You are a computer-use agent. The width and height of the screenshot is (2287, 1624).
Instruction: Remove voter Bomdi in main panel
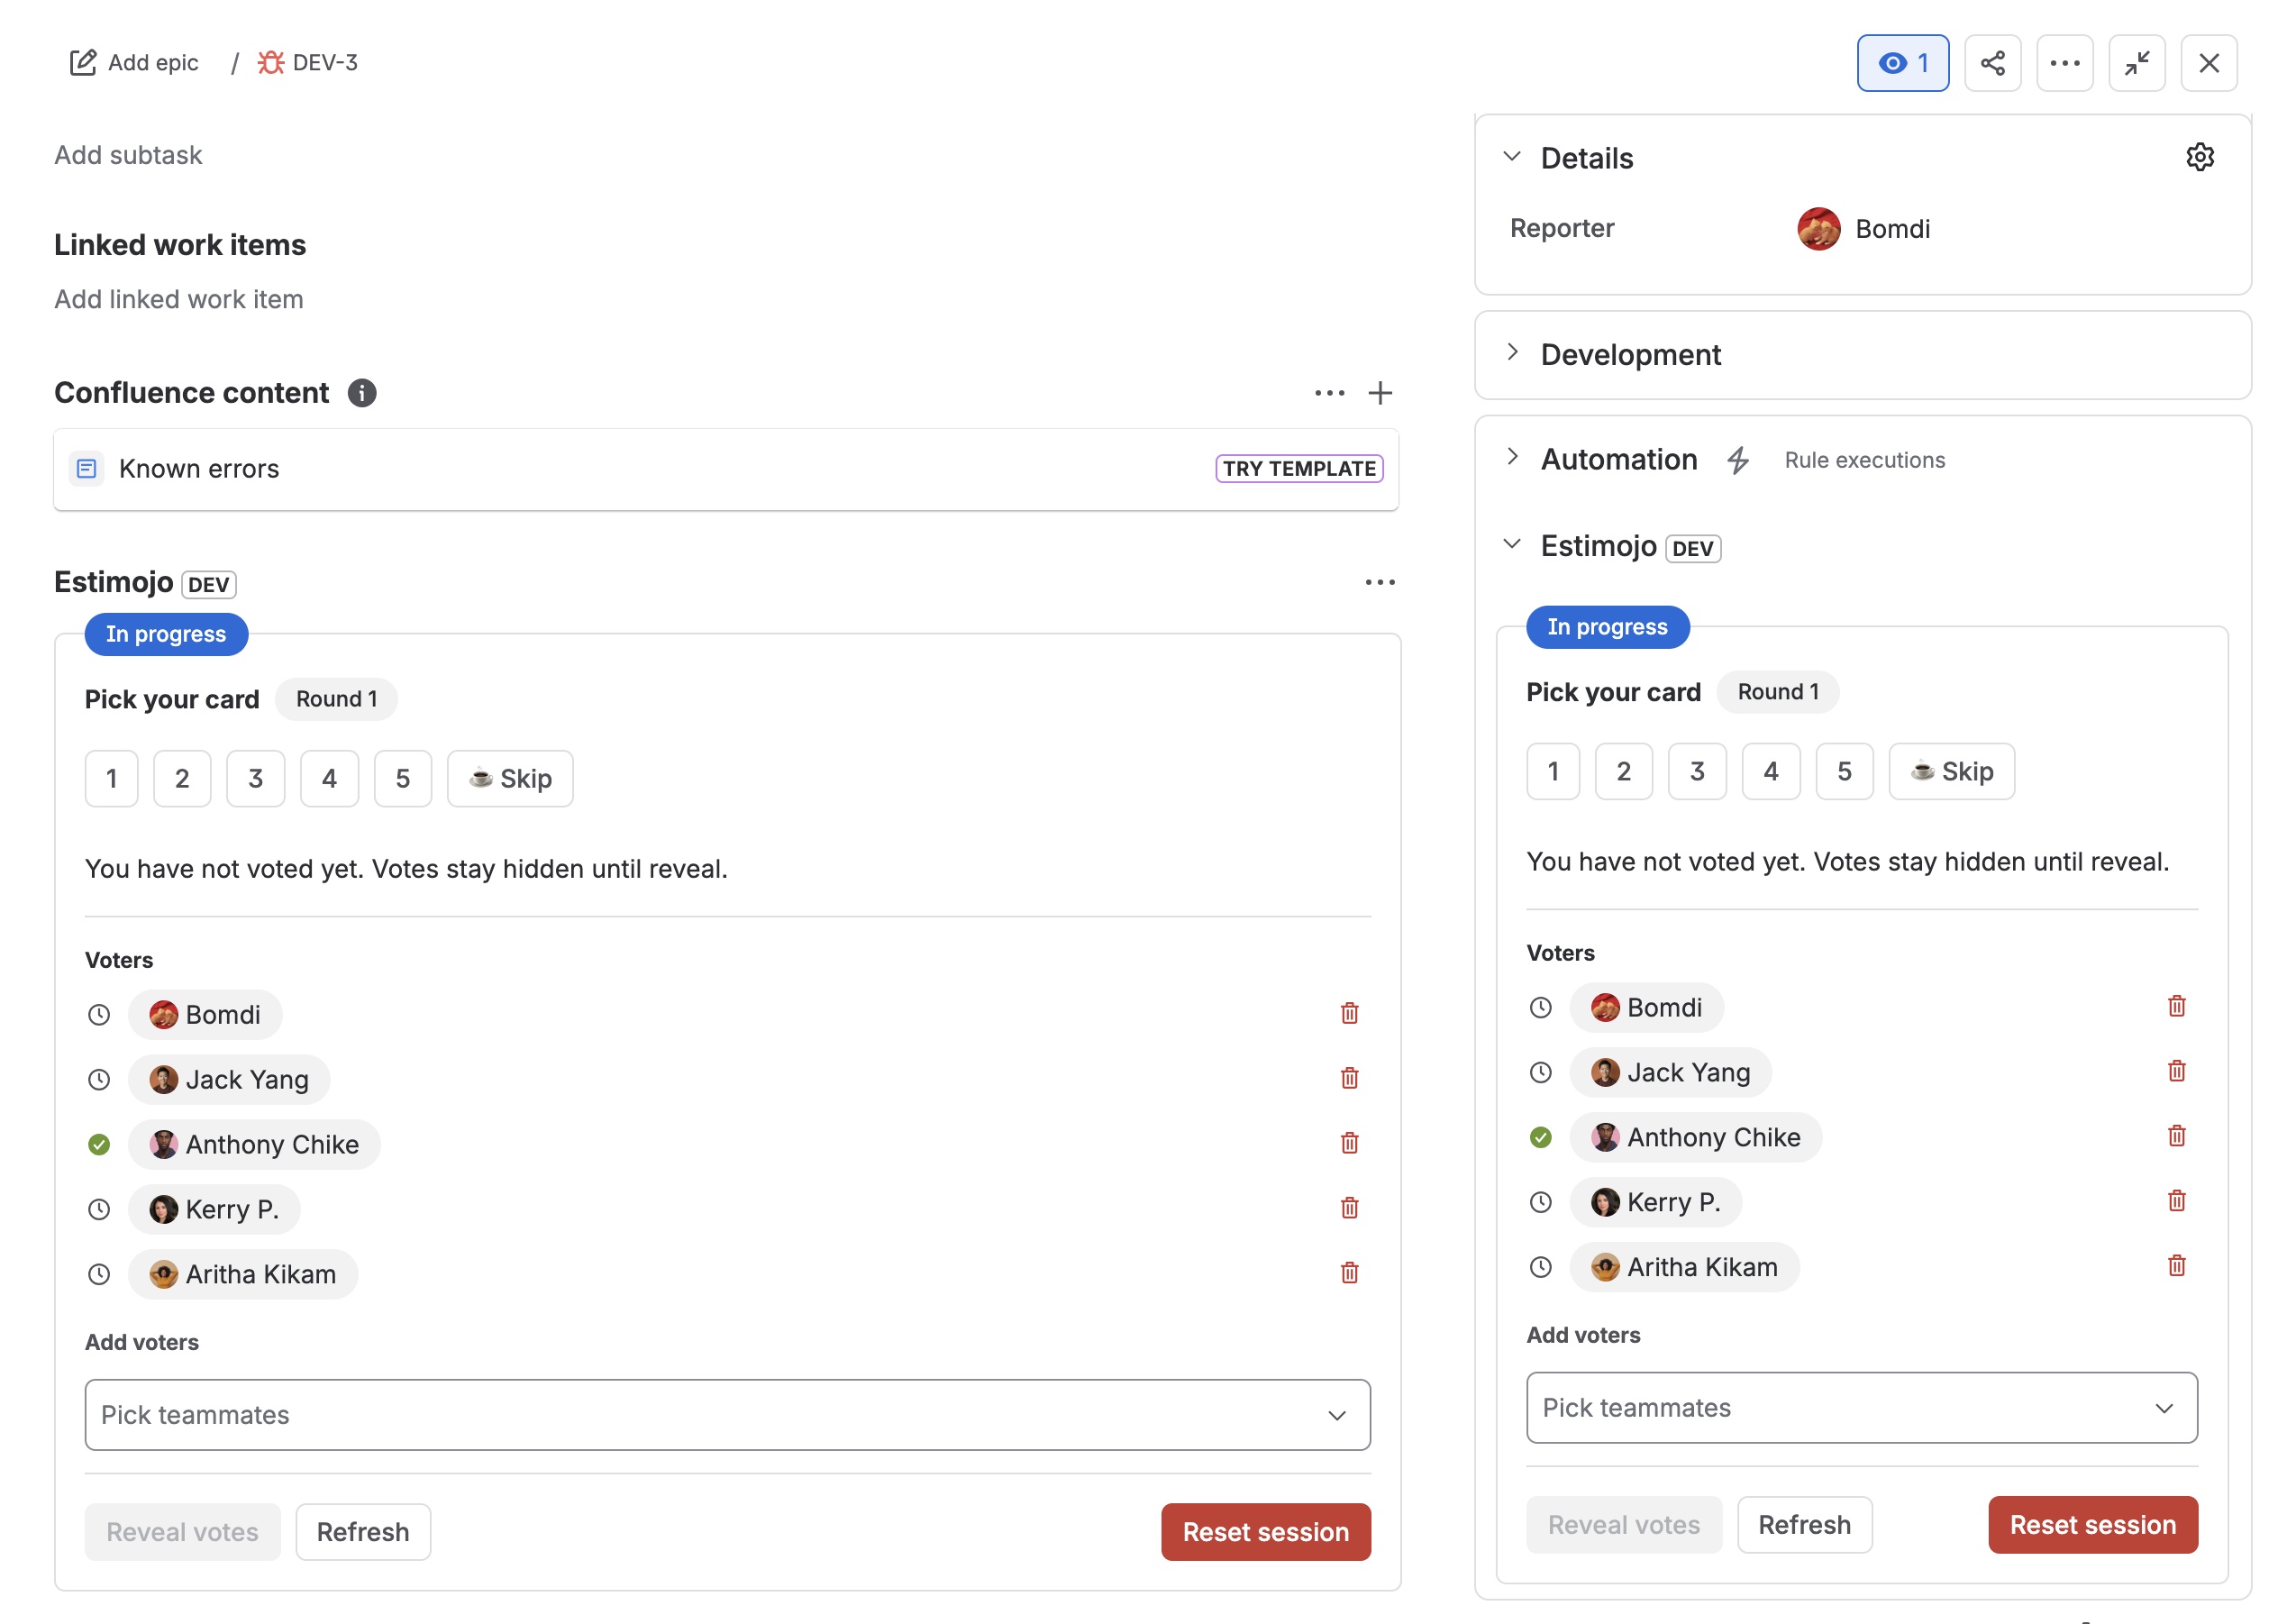pyautogui.click(x=1348, y=1013)
